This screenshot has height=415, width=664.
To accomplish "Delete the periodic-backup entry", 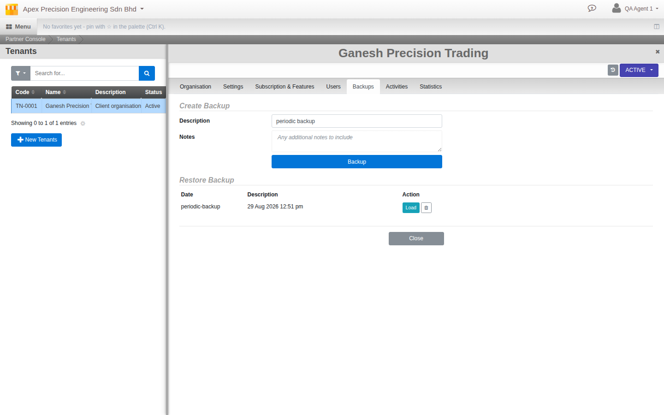I will tap(426, 208).
